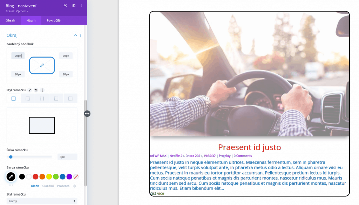
Task: Click the split panel layout icon
Action: click(x=74, y=6)
